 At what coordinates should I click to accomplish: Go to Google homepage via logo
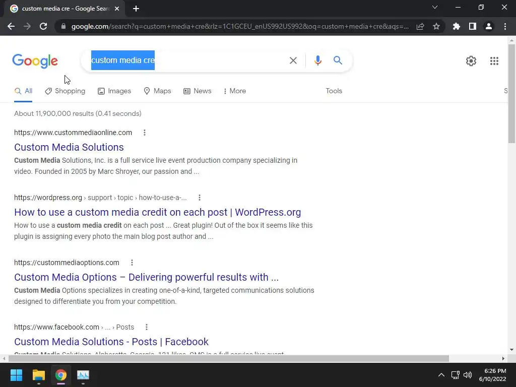[x=35, y=61]
